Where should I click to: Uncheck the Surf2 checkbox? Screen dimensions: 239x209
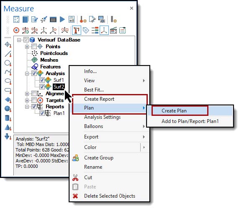(x=42, y=86)
